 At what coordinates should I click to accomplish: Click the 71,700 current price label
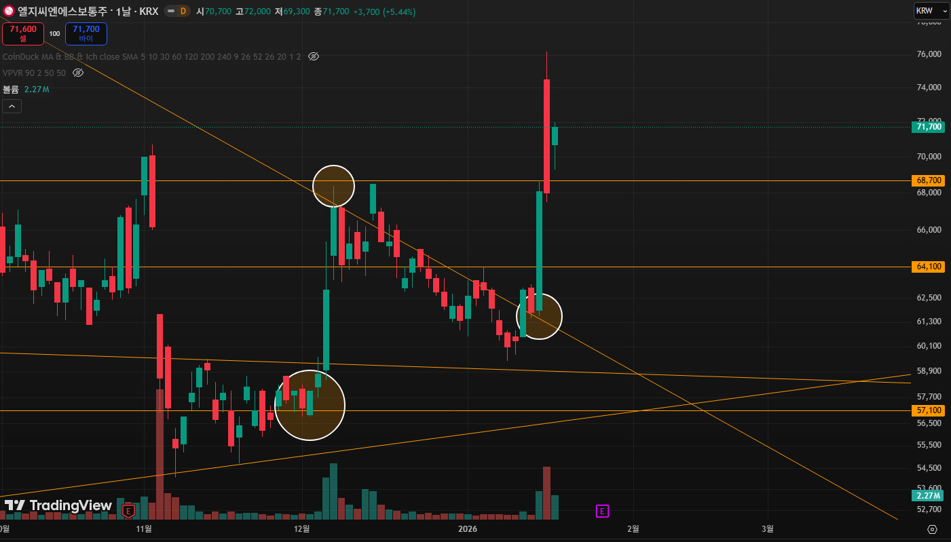pyautogui.click(x=928, y=127)
